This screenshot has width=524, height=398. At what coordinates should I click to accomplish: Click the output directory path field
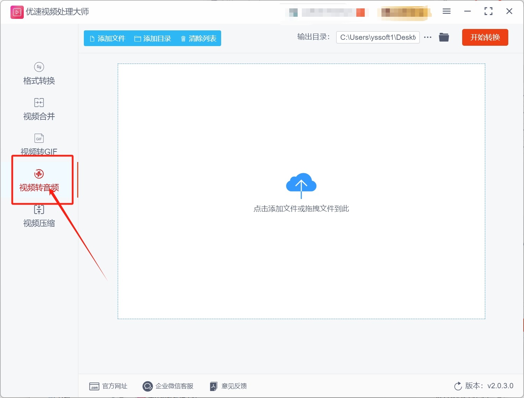point(377,37)
